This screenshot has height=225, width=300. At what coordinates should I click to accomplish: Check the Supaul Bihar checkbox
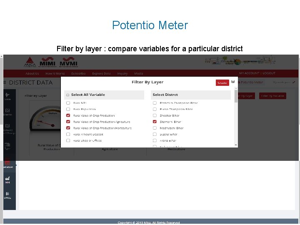click(155, 134)
